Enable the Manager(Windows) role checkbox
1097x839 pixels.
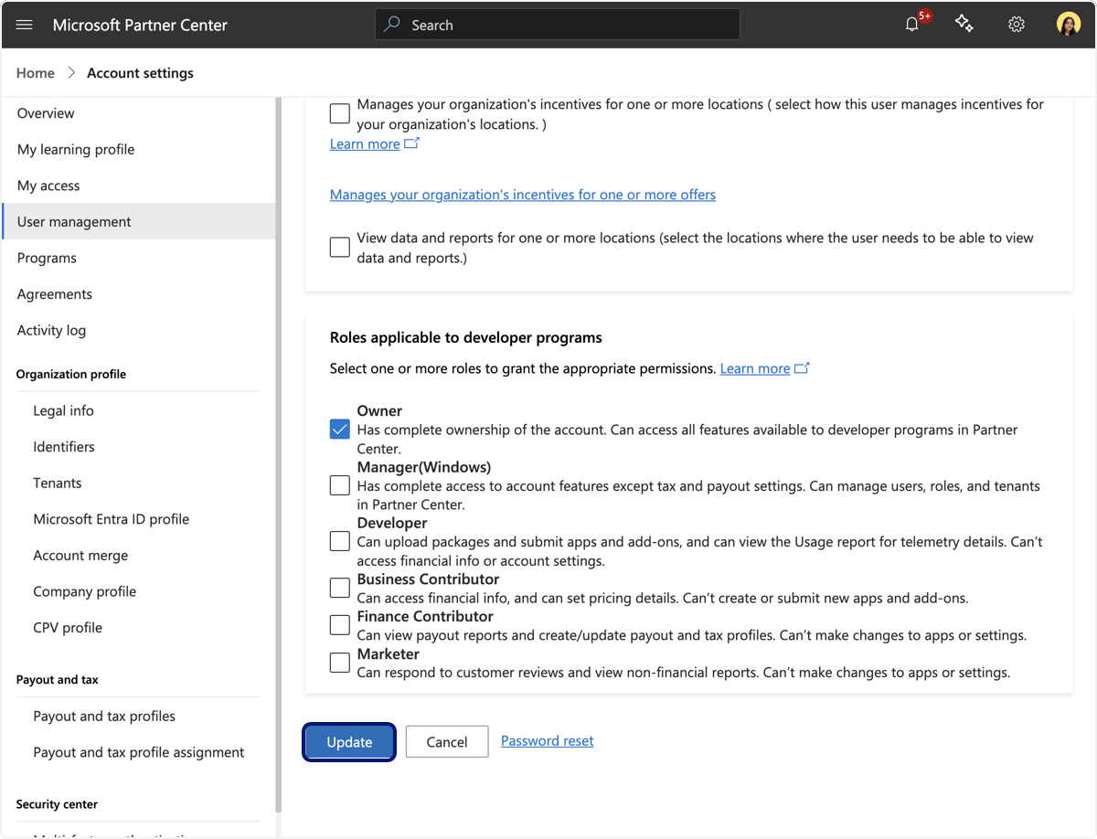click(340, 485)
